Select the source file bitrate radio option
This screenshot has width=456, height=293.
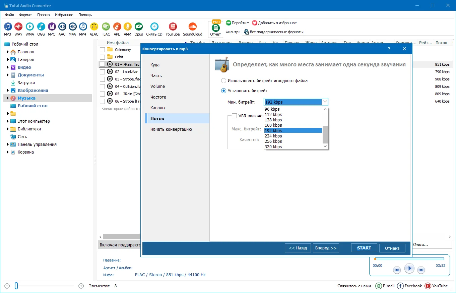pyautogui.click(x=223, y=81)
